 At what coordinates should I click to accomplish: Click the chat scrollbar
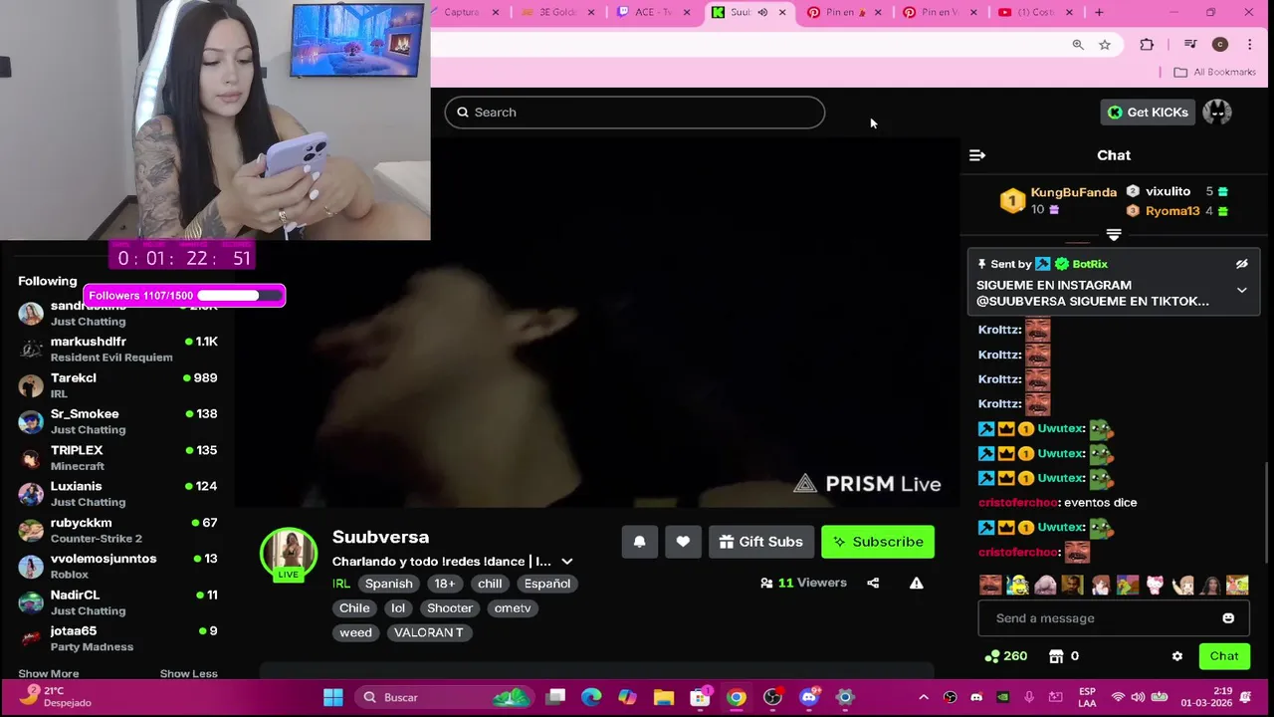click(1267, 513)
